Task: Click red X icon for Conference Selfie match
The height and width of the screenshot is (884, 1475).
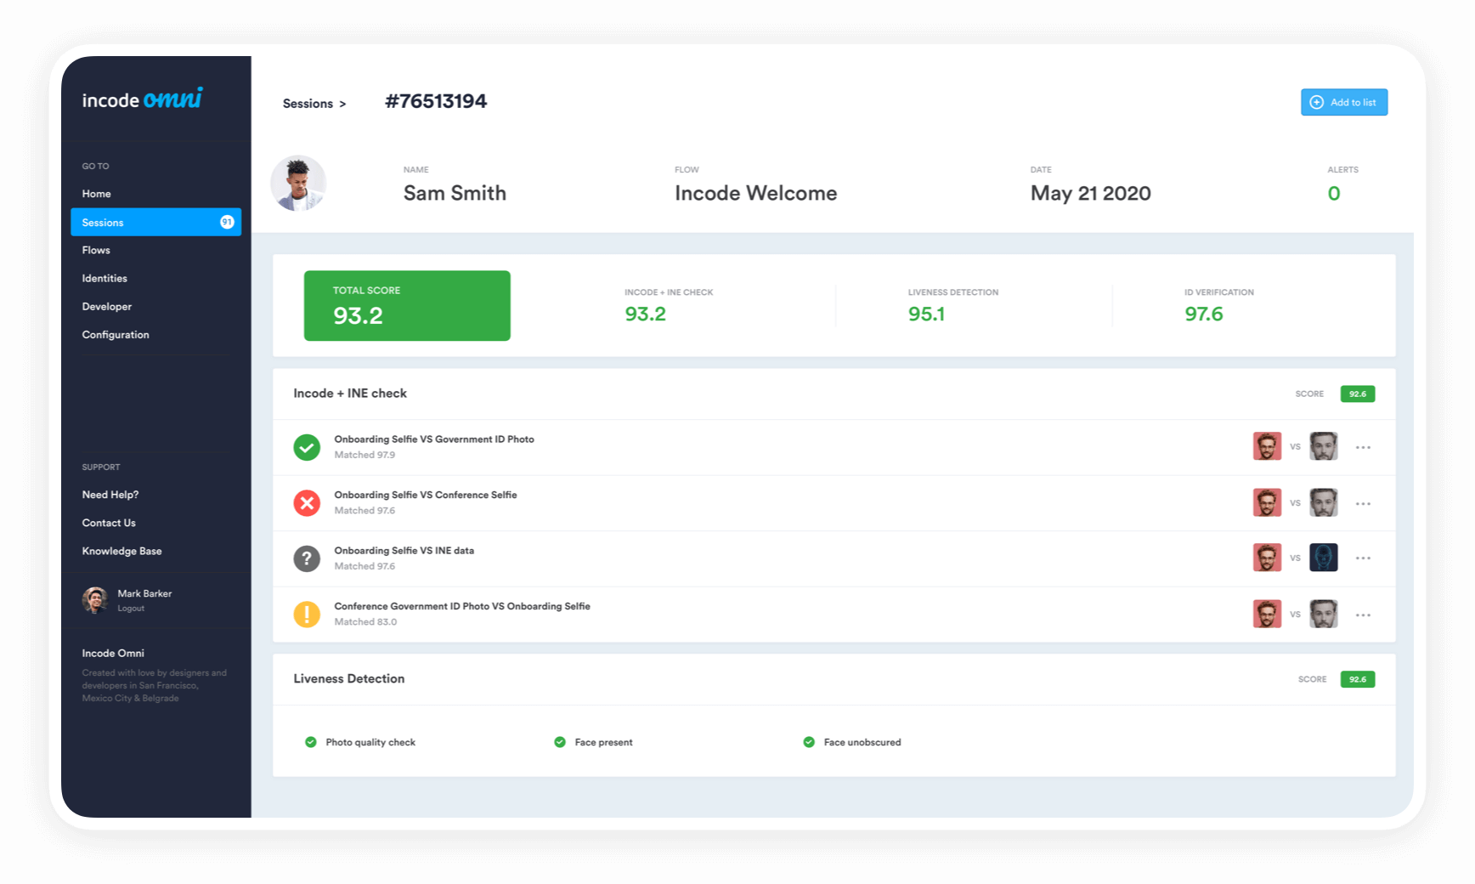Action: [307, 503]
